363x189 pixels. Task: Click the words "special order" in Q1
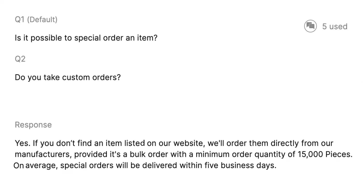coord(97,38)
